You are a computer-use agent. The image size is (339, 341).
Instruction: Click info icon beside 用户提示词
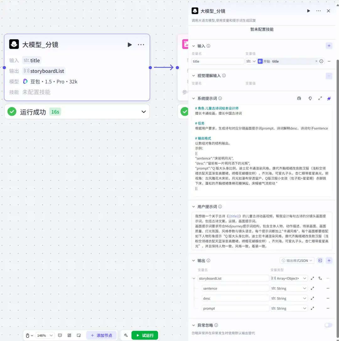220,206
